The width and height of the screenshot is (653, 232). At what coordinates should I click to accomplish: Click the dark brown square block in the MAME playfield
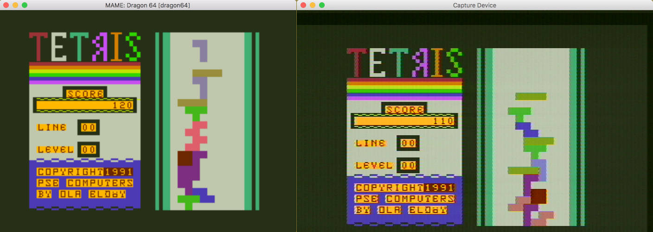tap(185, 158)
